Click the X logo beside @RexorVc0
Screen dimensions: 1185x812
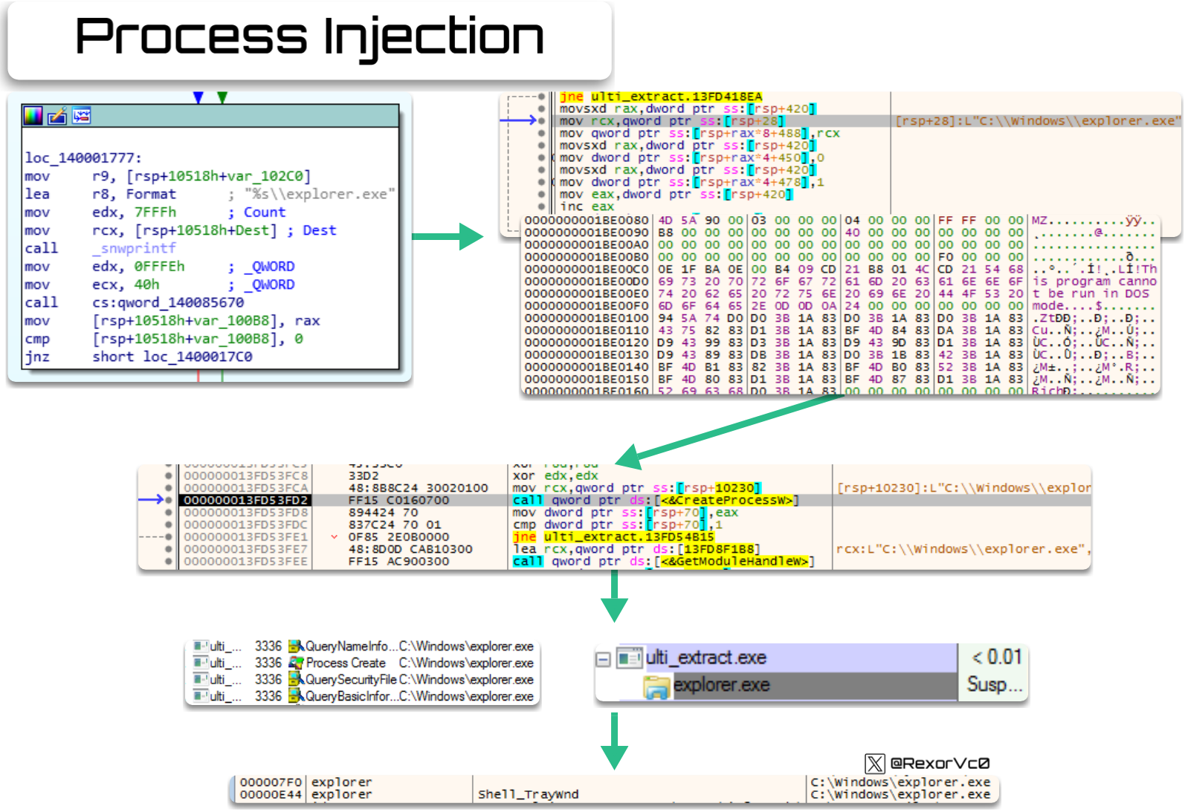coord(875,763)
